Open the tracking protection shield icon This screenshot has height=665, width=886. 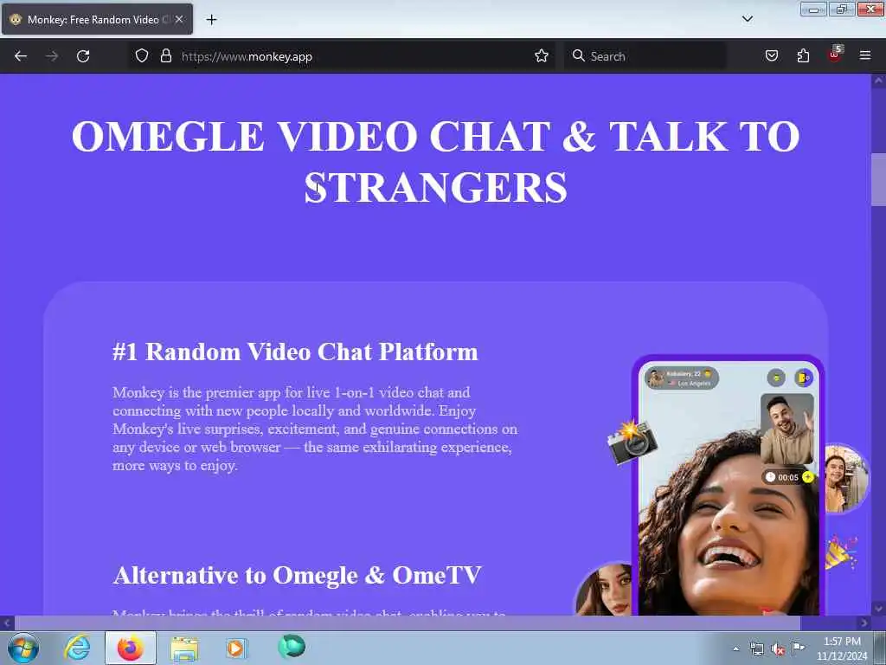142,56
